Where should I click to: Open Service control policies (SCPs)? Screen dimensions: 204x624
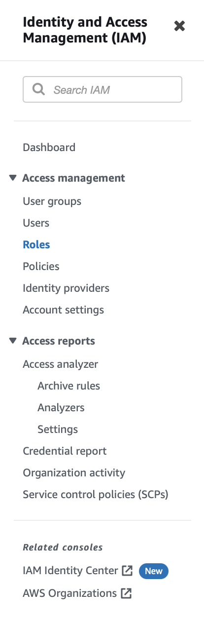pyautogui.click(x=96, y=495)
